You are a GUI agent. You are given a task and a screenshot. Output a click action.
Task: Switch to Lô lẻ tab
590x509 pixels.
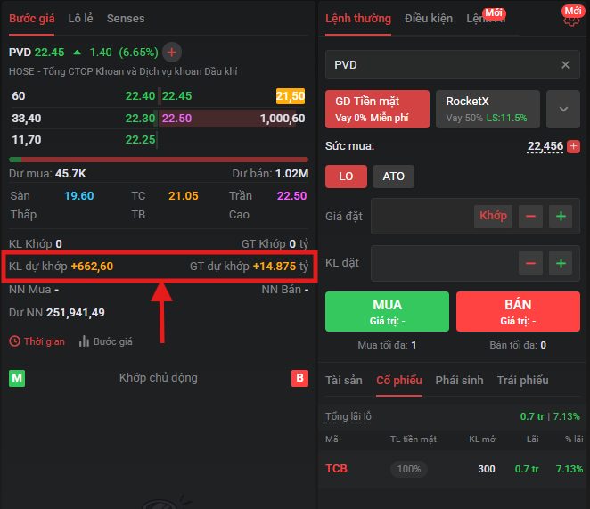pyautogui.click(x=81, y=18)
